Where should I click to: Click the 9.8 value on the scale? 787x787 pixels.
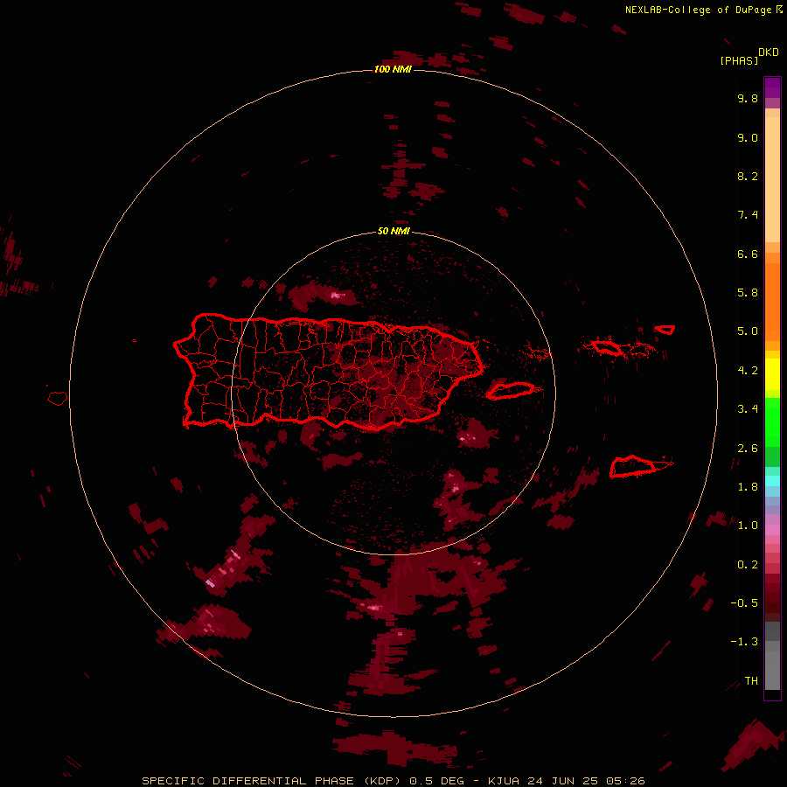[748, 98]
